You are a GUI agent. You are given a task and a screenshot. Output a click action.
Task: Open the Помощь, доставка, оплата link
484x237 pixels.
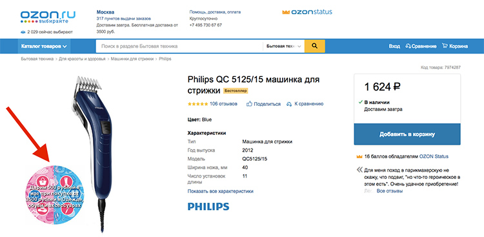coord(215,12)
